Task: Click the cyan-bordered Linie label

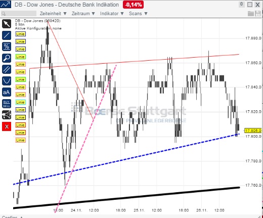Action: [20, 102]
